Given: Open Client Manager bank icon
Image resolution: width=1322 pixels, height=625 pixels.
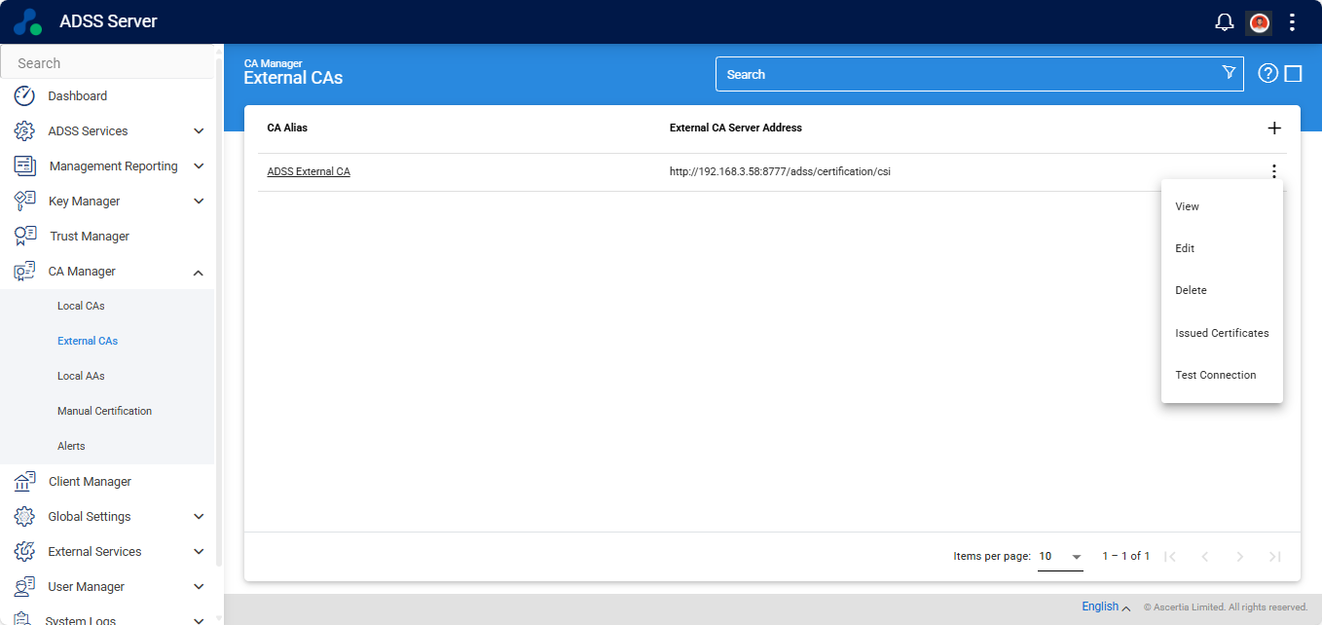Looking at the screenshot, I should pos(25,482).
